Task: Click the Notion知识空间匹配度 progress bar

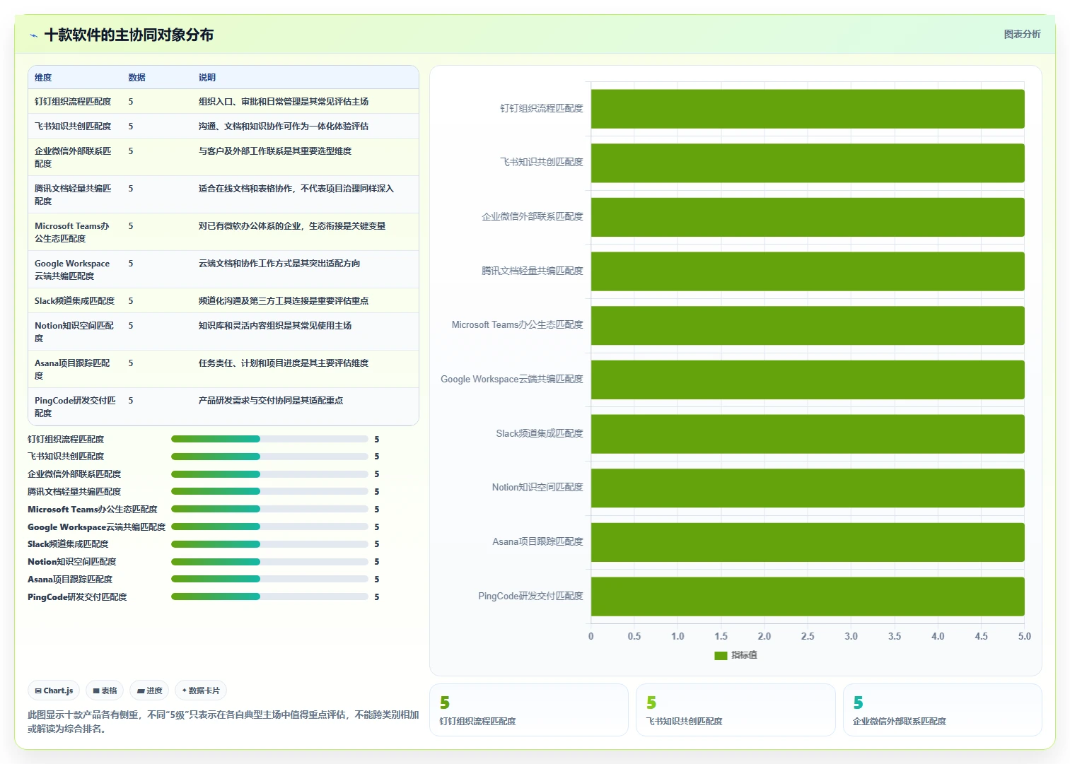Action: pos(269,562)
